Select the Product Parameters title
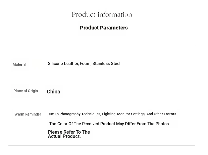The image size is (208, 155). pos(104,28)
